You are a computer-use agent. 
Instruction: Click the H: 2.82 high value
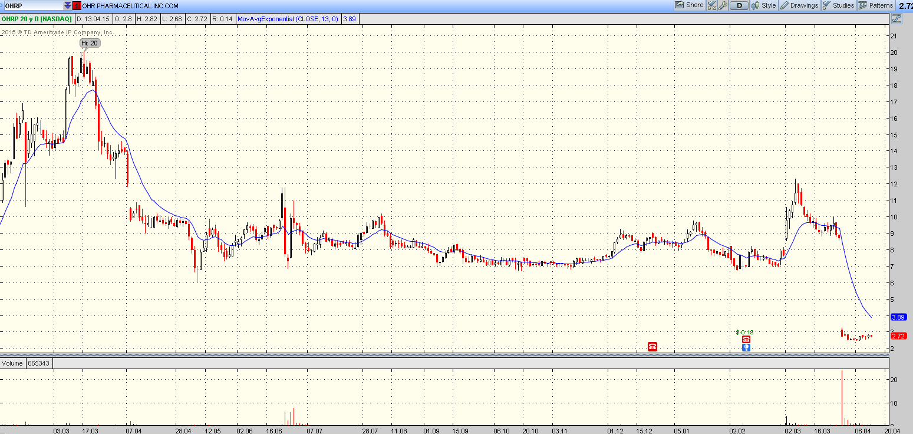[x=147, y=19]
